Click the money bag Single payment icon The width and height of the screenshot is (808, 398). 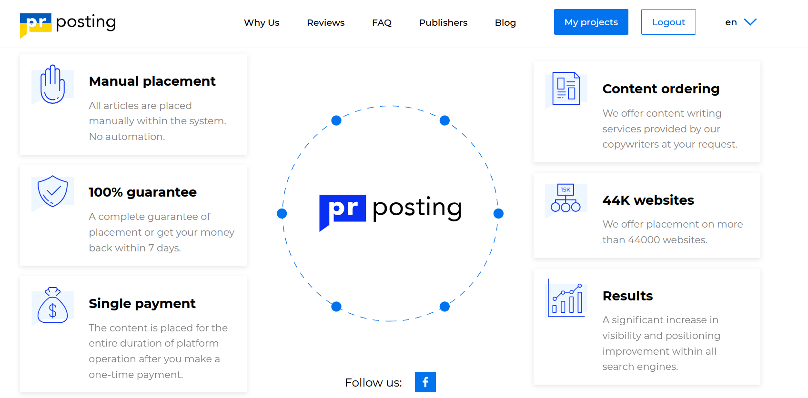tap(52, 306)
